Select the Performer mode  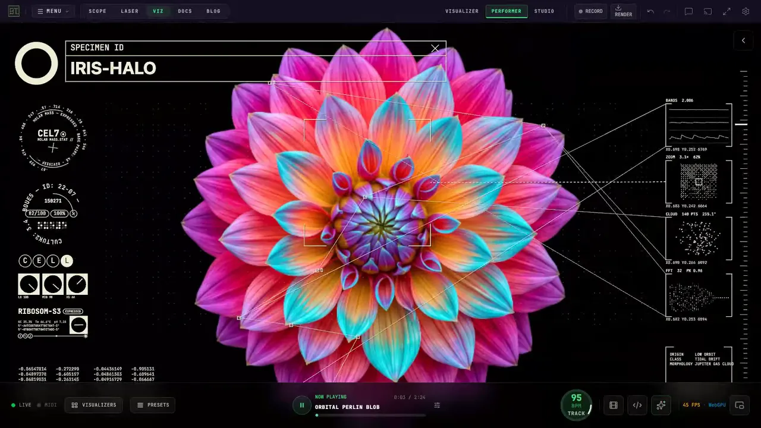(507, 11)
